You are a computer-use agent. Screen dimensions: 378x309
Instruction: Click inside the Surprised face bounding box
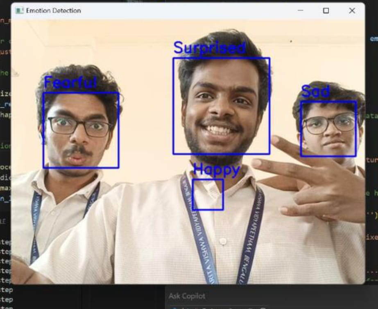click(x=221, y=106)
